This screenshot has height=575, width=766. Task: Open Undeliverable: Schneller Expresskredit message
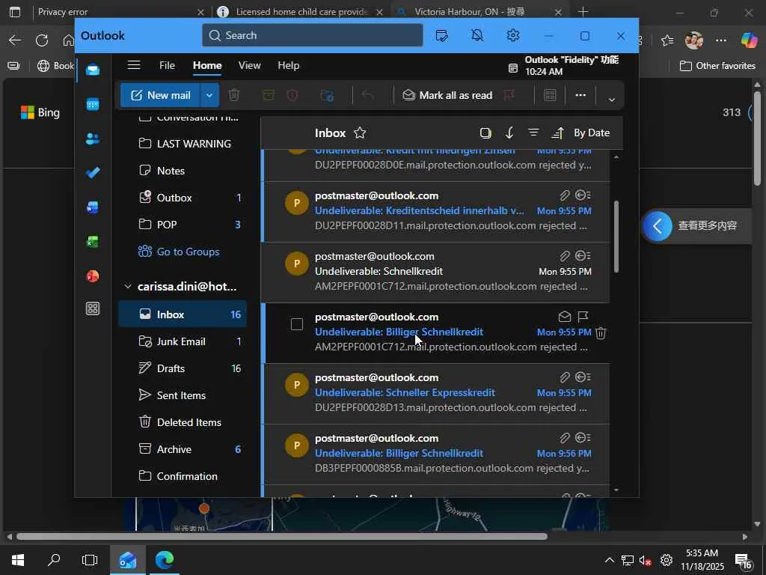point(436,394)
